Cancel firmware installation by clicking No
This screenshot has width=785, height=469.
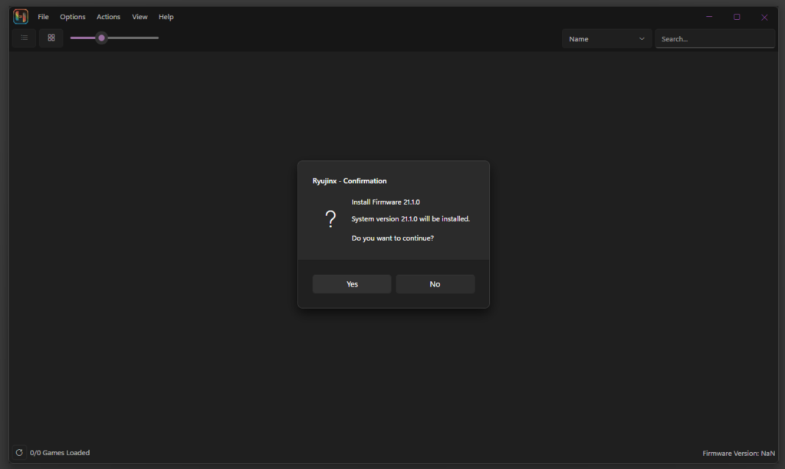click(x=435, y=284)
